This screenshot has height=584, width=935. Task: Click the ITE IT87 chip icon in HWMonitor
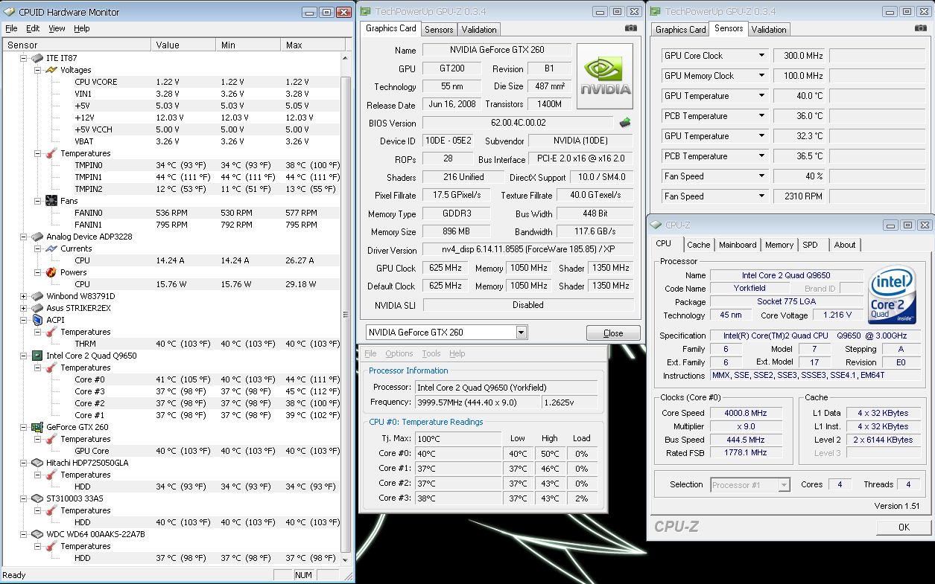pyautogui.click(x=37, y=58)
